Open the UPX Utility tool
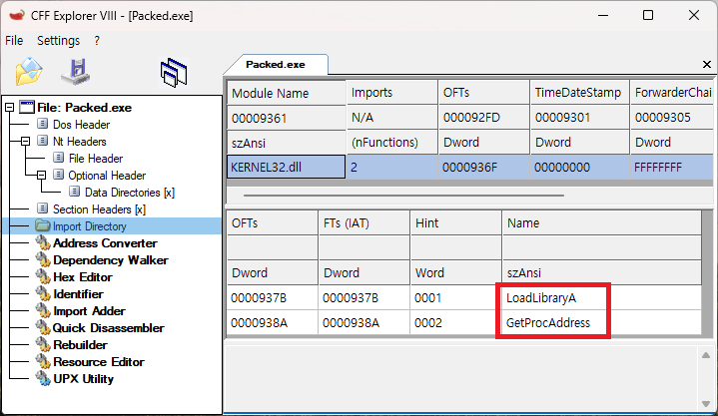Screen dimensions: 718x416 point(83,379)
